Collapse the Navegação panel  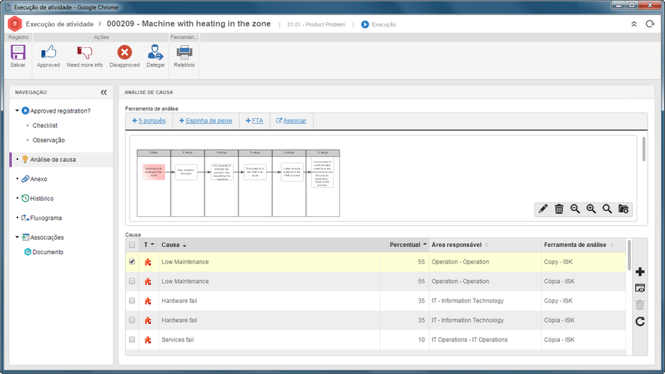[x=104, y=92]
